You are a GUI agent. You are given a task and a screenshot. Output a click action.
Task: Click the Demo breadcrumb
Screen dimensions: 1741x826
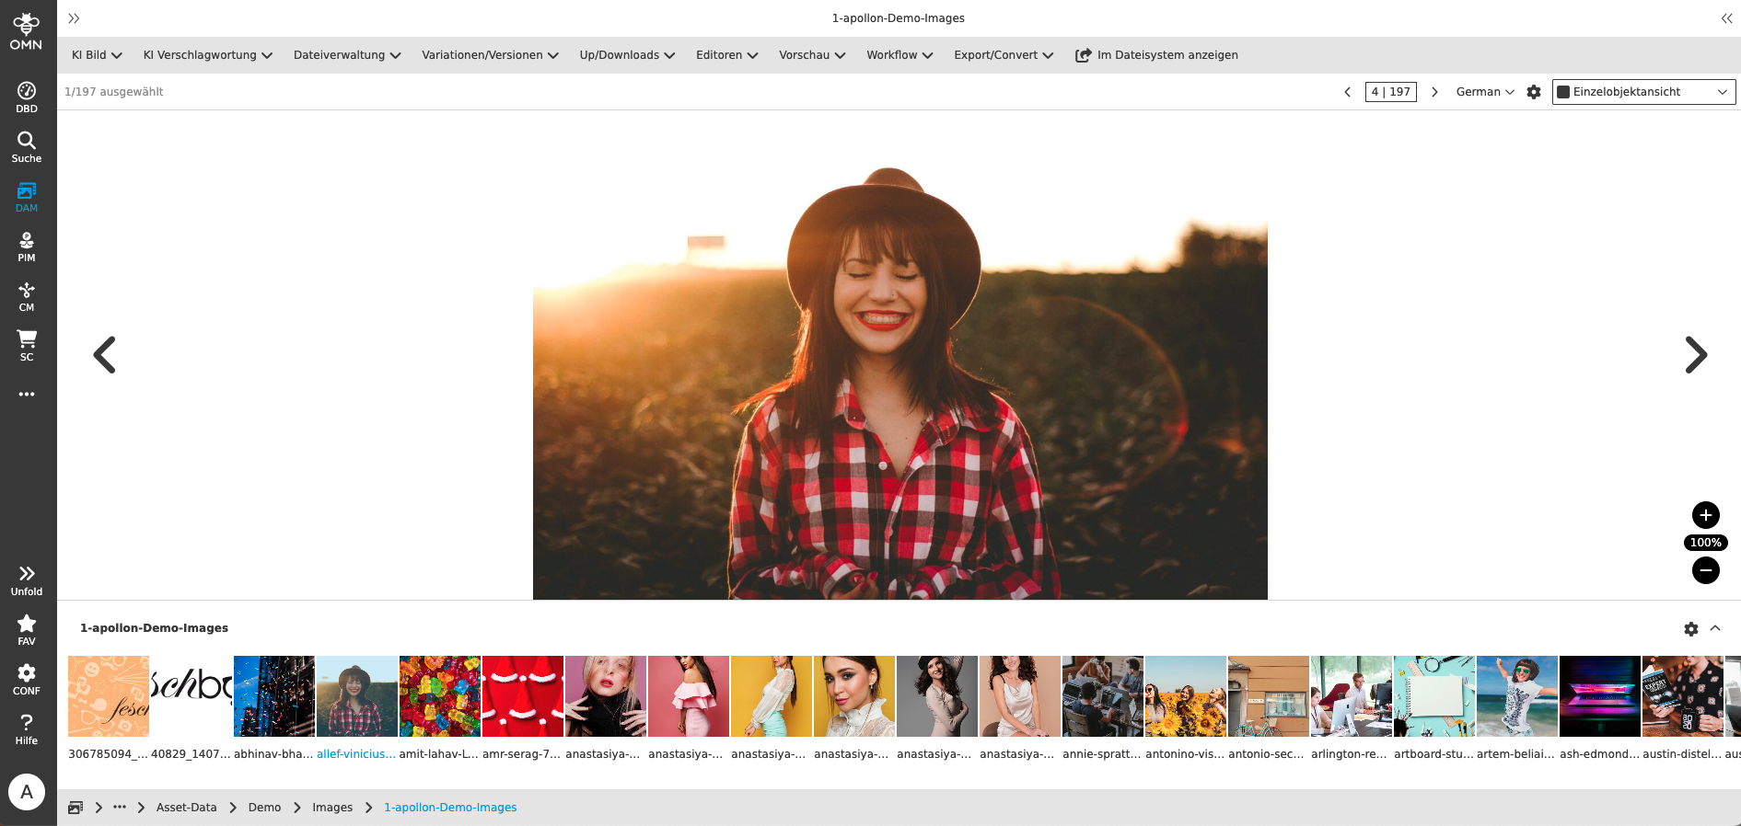(x=265, y=808)
